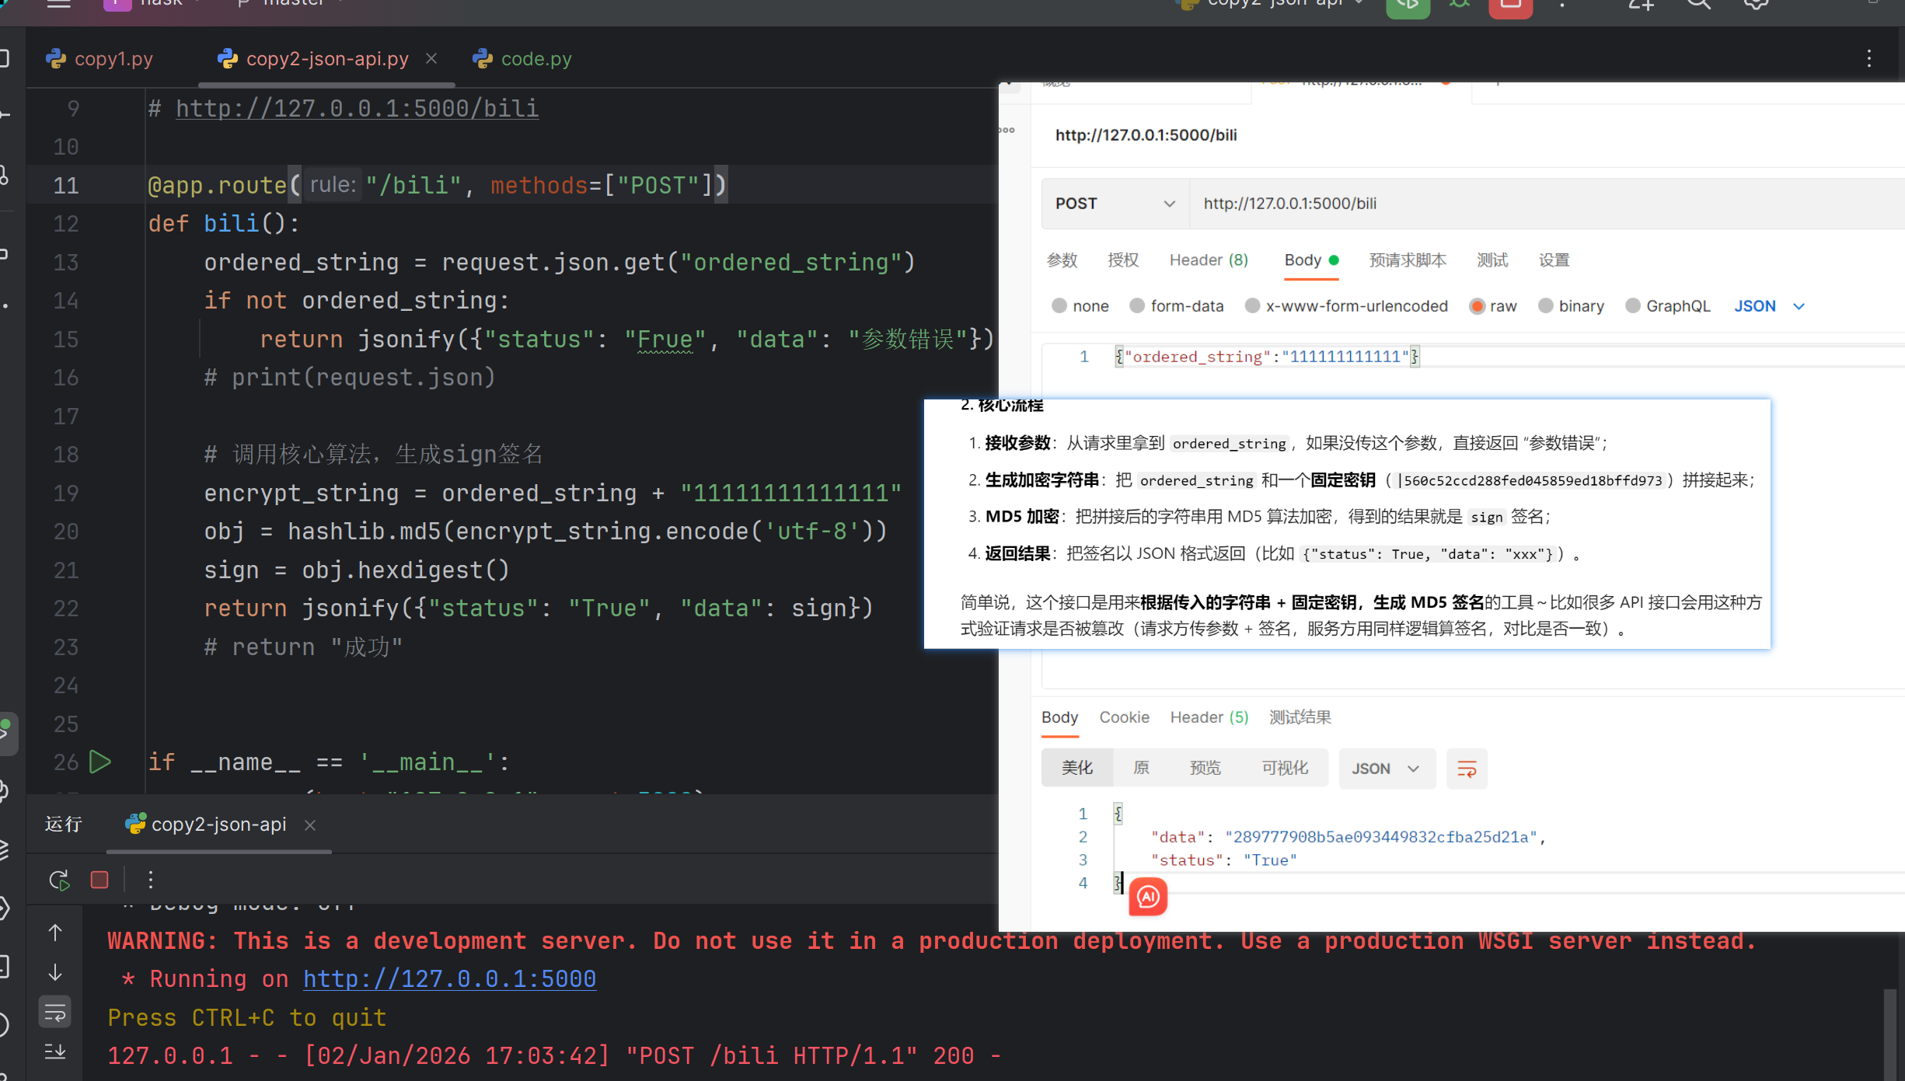Click the 美化 response view button
Viewport: 1905px width, 1081px height.
[x=1077, y=768]
